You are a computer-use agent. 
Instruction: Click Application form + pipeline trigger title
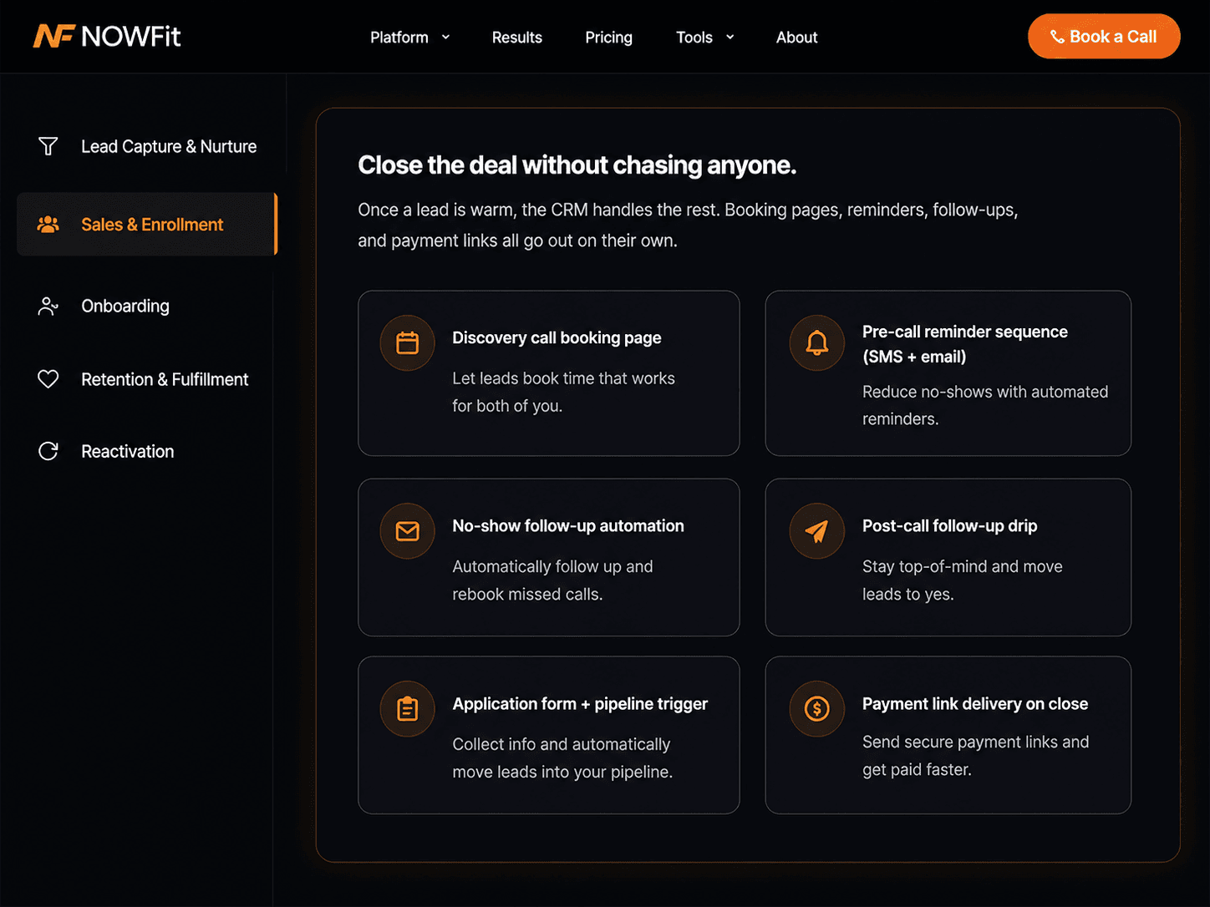tap(580, 704)
